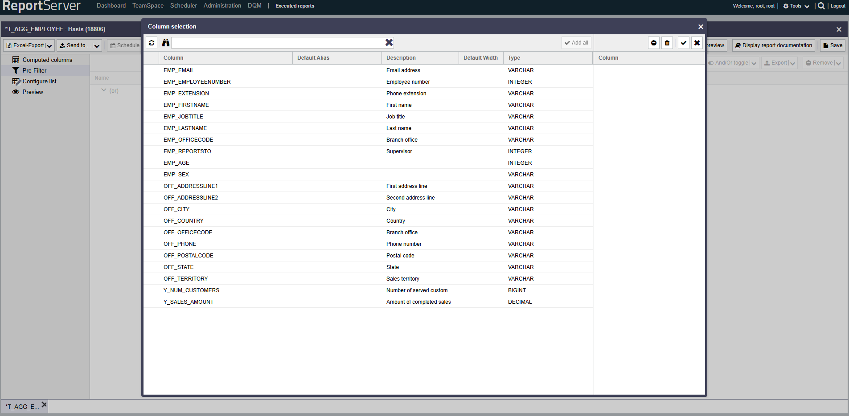Type in the column search input field
This screenshot has width=849, height=416.
pos(277,43)
